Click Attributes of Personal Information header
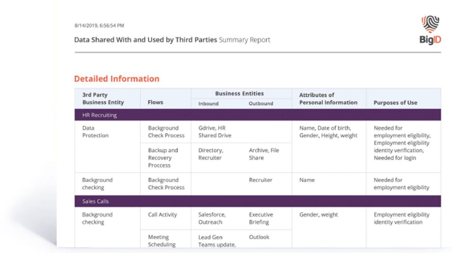Viewport: 452px width, 253px height. 328,98
